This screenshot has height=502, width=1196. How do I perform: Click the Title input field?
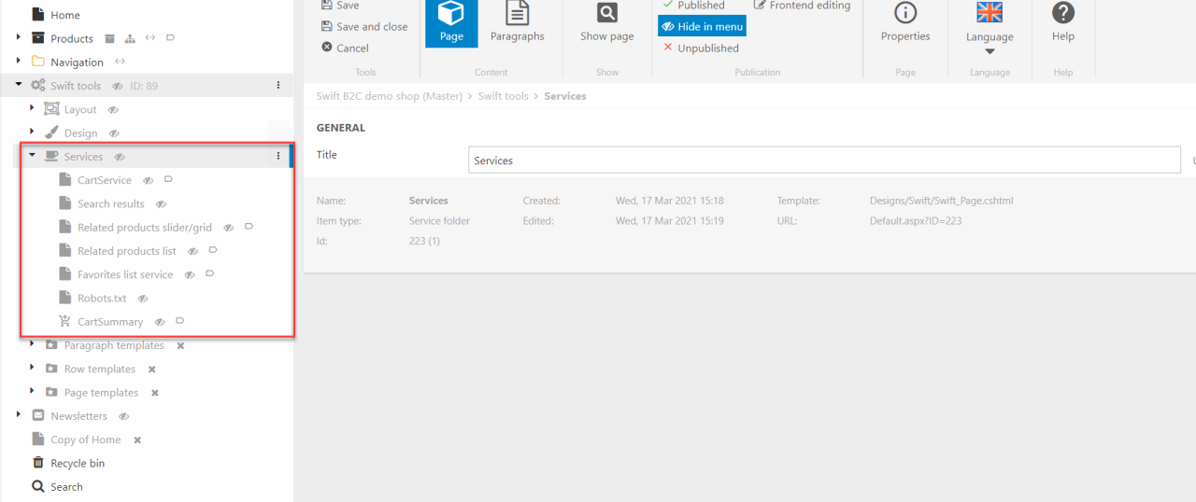point(823,160)
